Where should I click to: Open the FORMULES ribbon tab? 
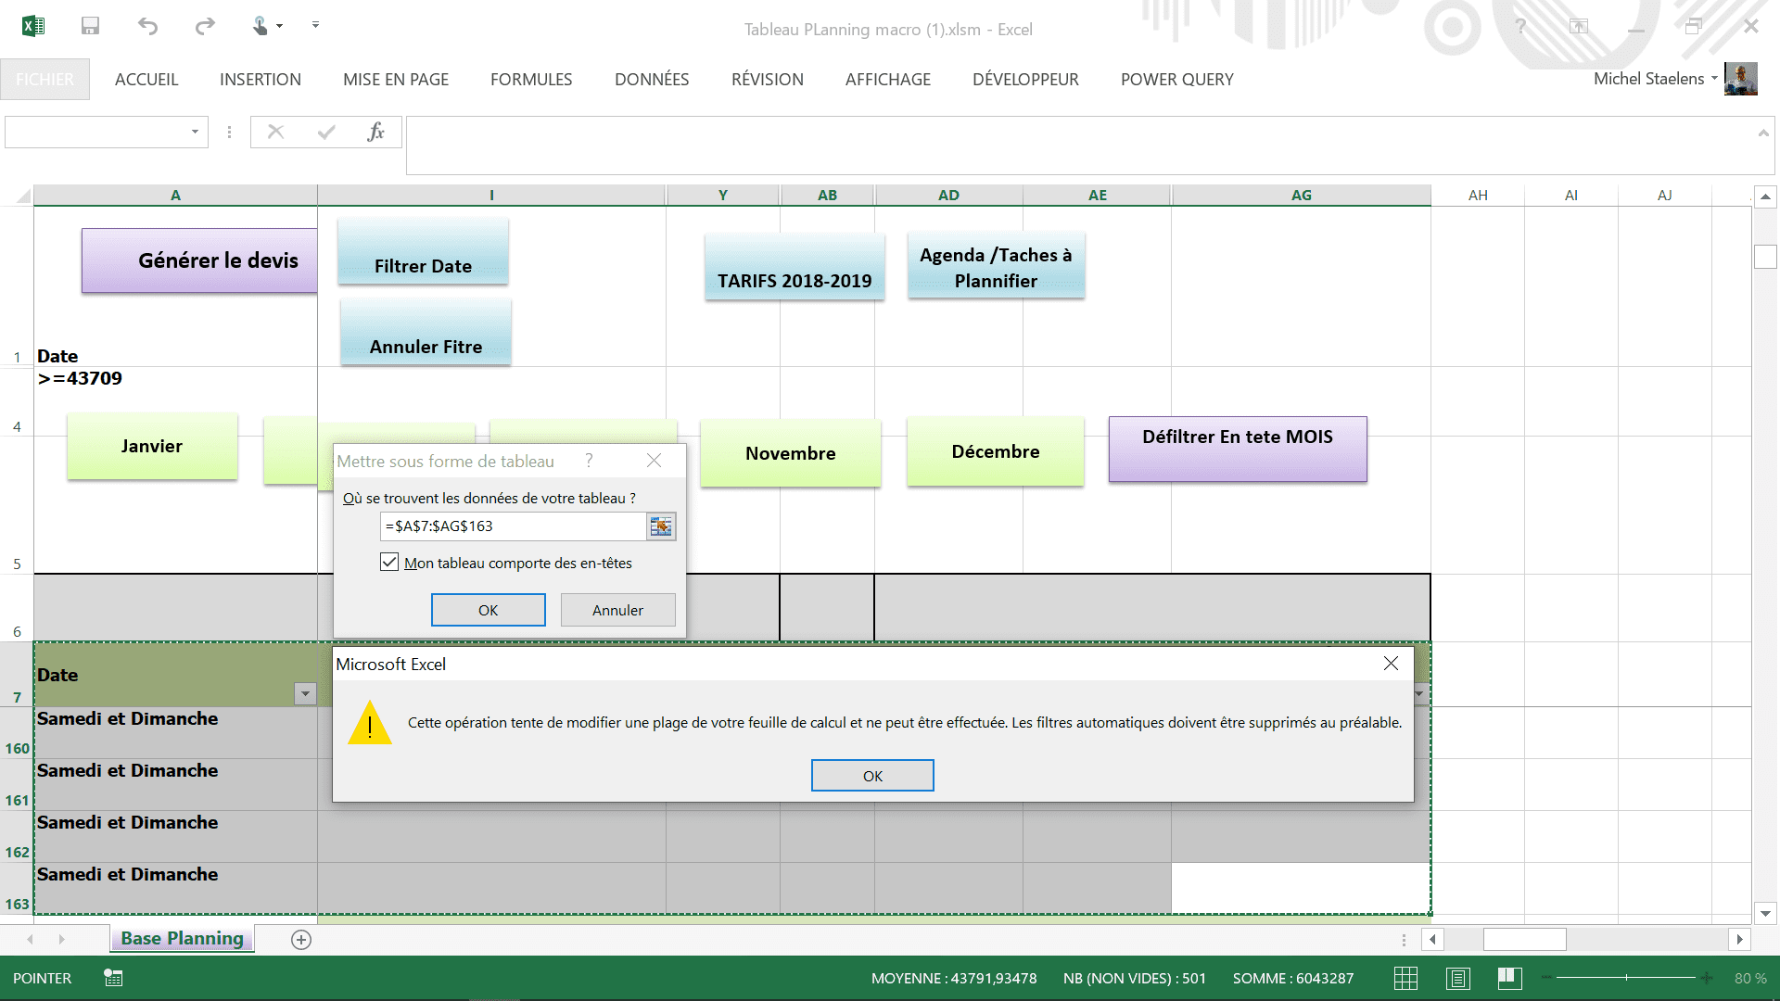(531, 80)
